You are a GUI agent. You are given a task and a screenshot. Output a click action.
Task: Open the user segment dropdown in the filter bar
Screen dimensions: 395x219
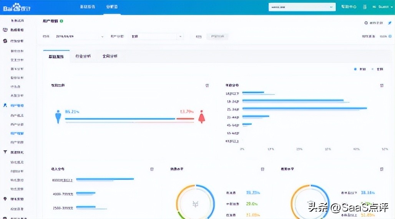click(x=156, y=36)
